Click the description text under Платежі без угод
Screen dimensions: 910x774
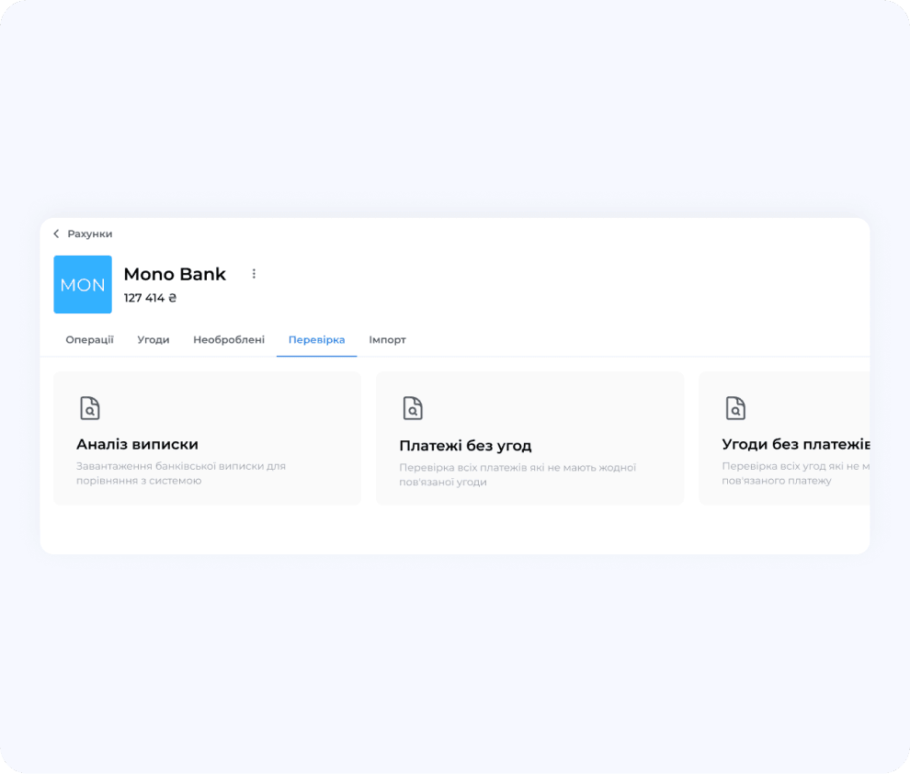click(517, 474)
